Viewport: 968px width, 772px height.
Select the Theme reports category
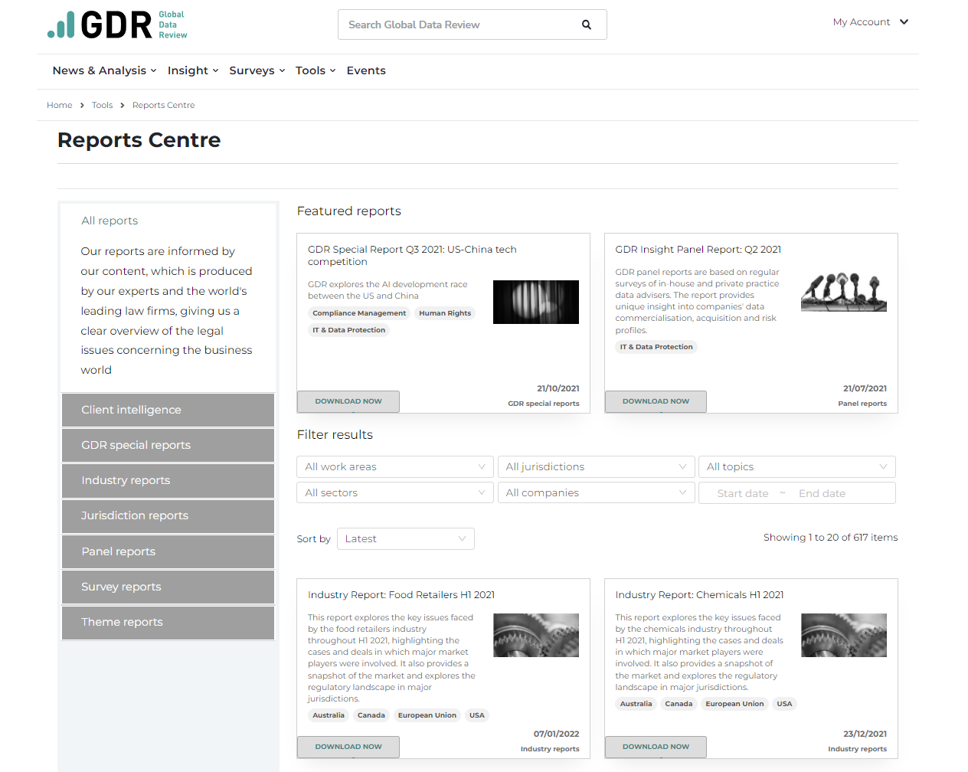coord(168,622)
